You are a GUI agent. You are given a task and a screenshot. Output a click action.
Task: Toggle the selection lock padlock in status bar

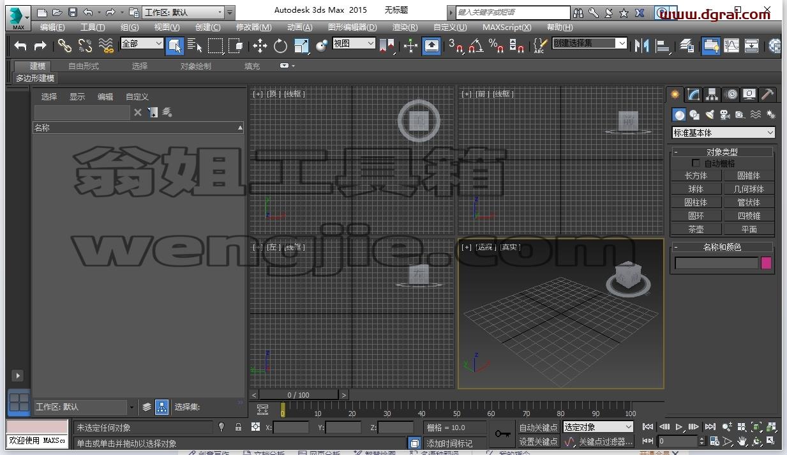coord(238,427)
